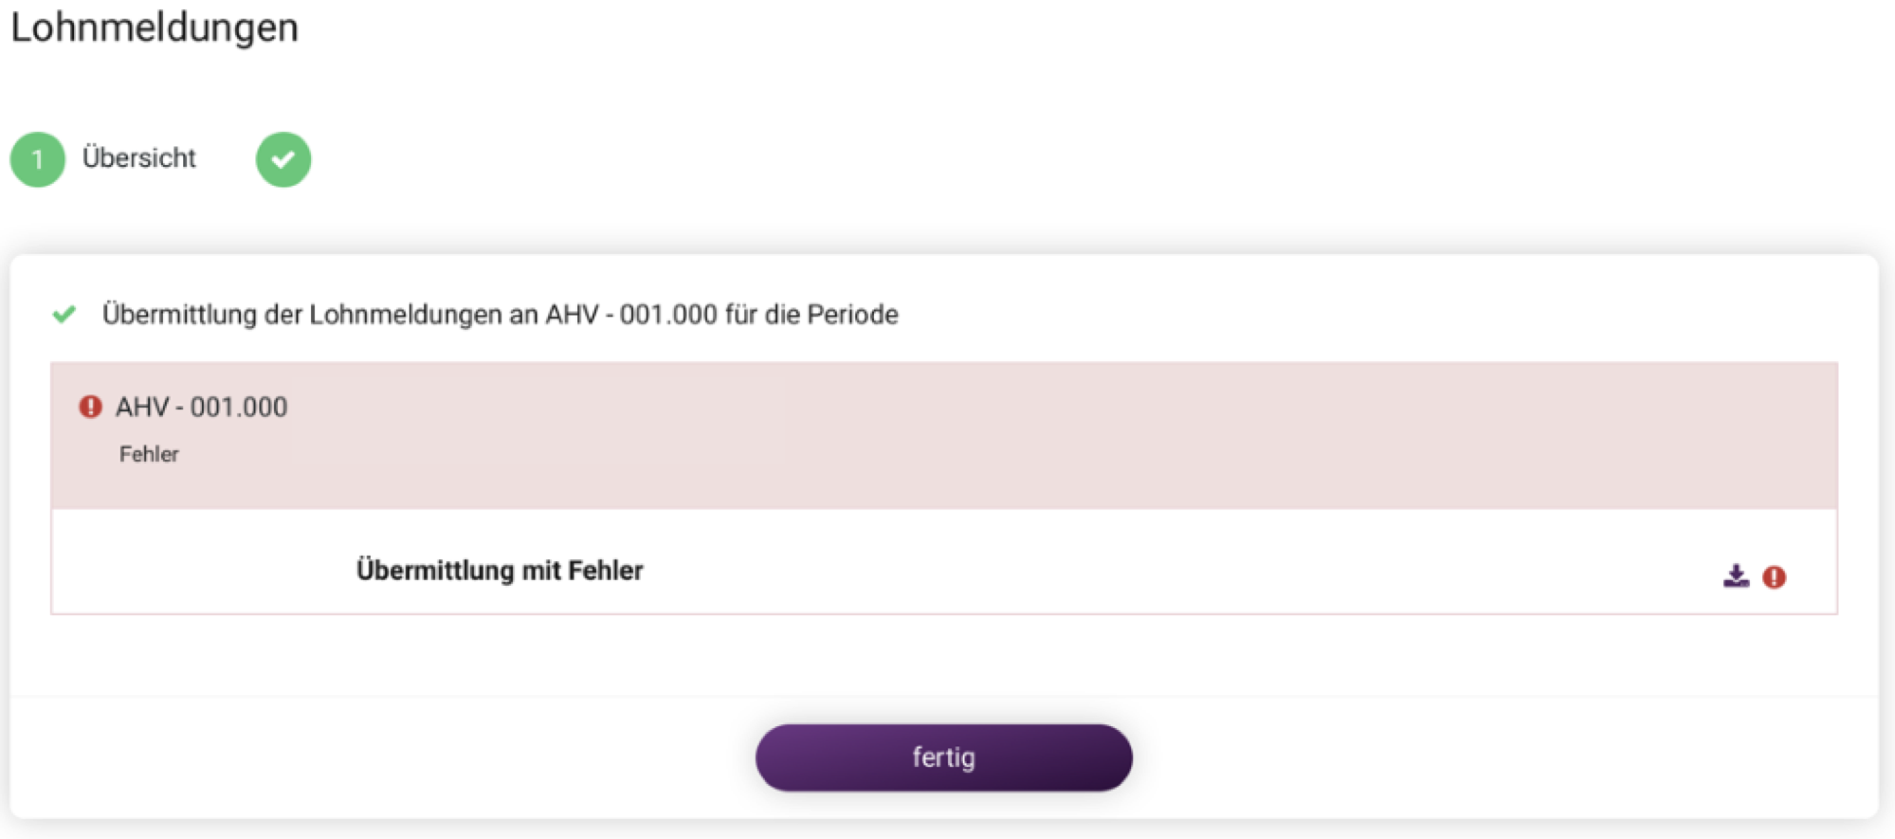
Task: Select the AHV - 001.000 heading text
Action: click(202, 407)
